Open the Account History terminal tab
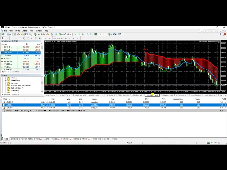 click(x=27, y=139)
